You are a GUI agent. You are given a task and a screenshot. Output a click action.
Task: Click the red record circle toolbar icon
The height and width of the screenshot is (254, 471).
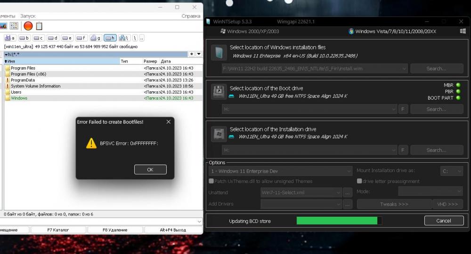coord(28,26)
